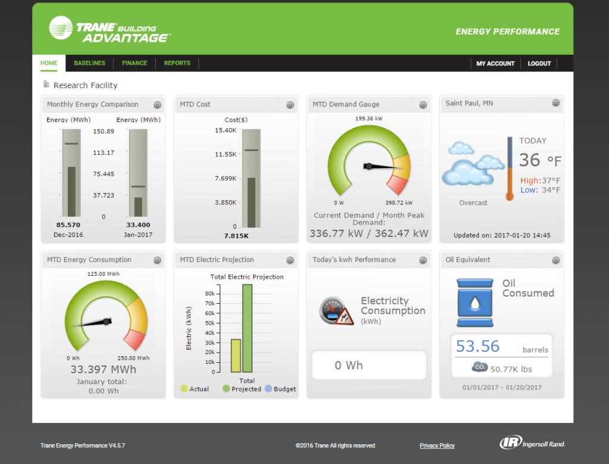Click the High: 37°F reading

coord(540,180)
